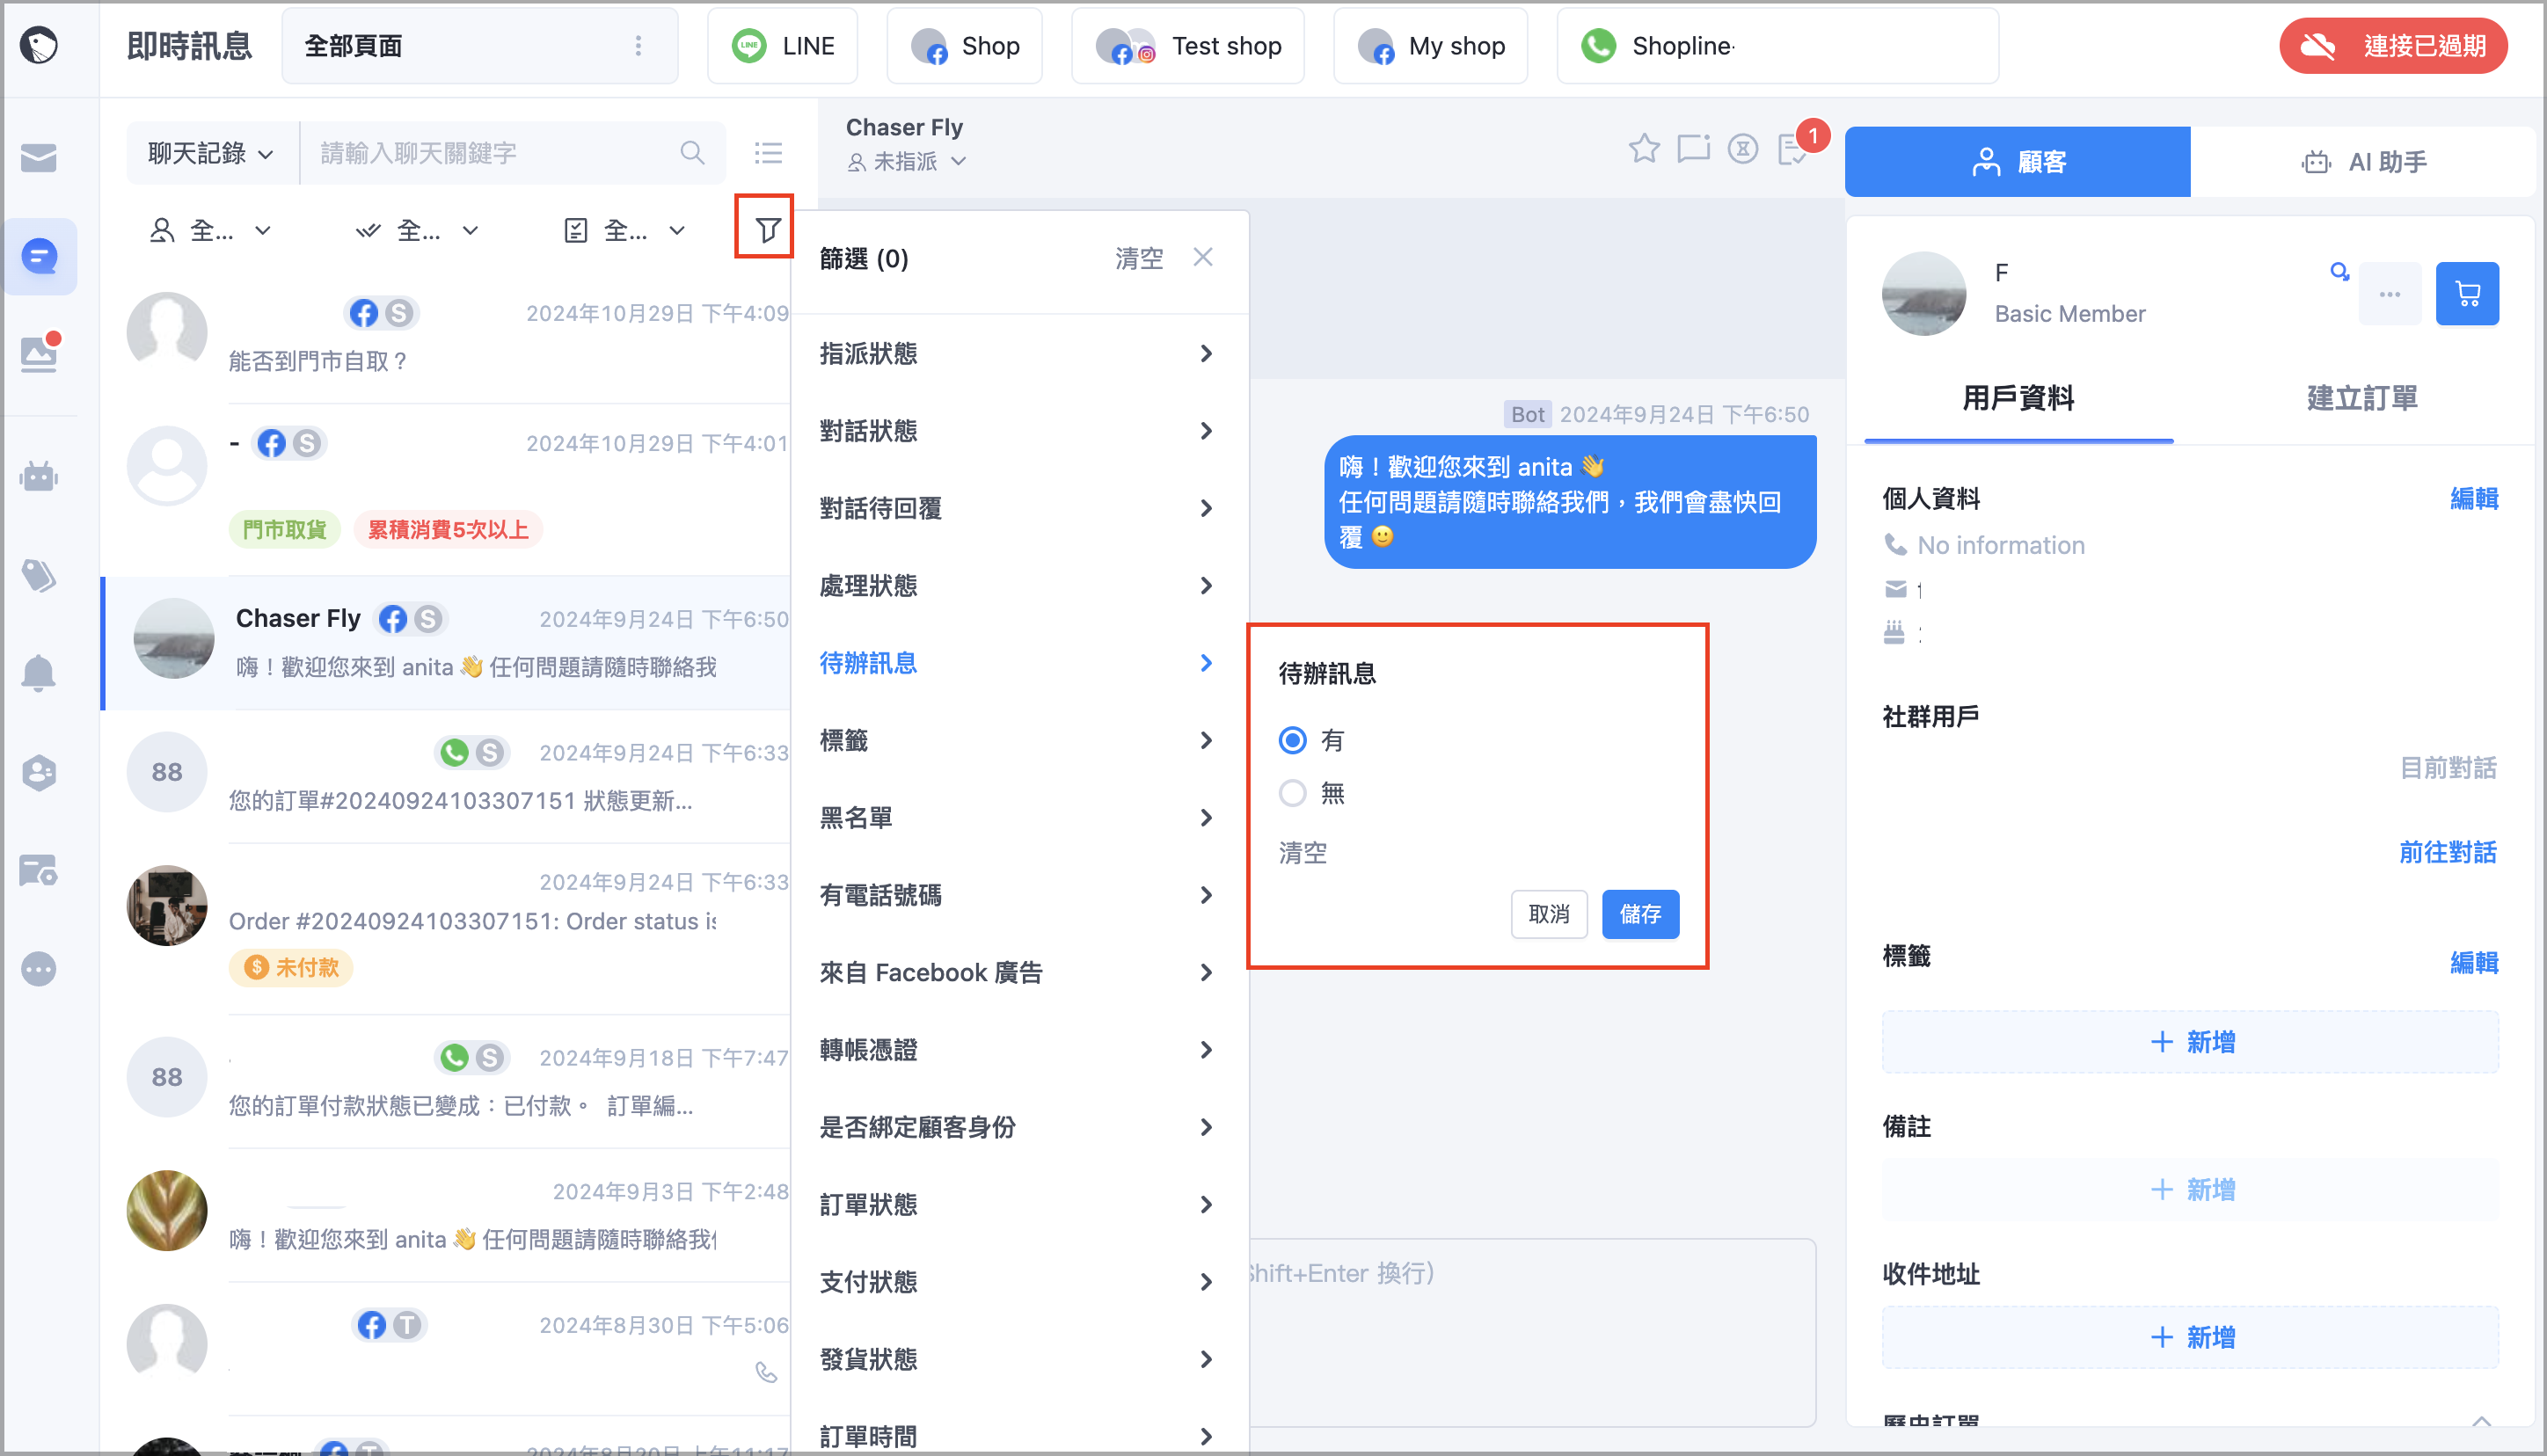
Task: Collapse the 歷史訂單 section chevron
Action: (2481, 1421)
